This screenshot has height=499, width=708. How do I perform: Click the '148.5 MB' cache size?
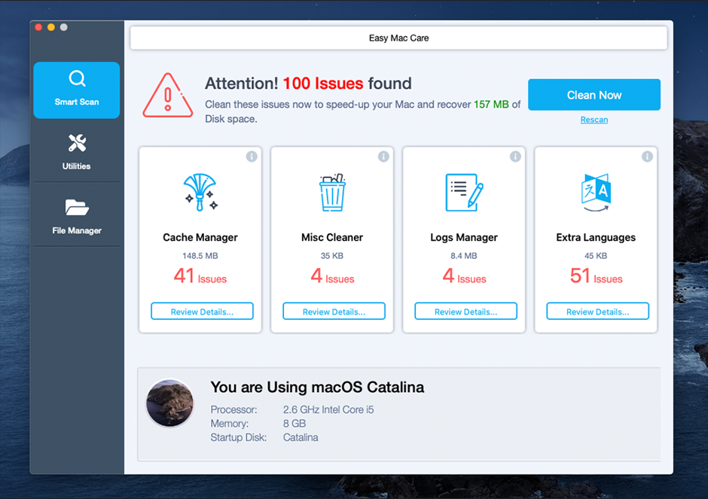pos(200,256)
